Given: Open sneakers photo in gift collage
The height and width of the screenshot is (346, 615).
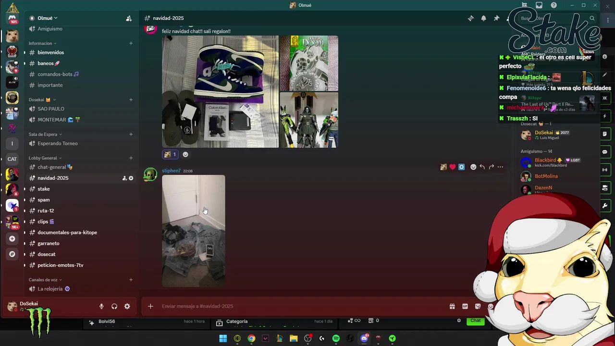Looking at the screenshot, I should click(x=220, y=91).
